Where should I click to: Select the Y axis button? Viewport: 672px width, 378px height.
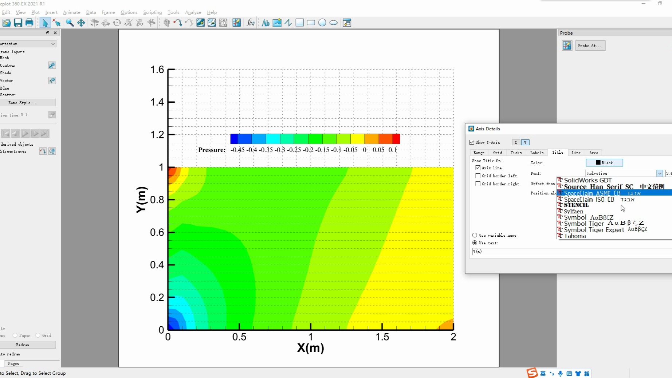point(525,142)
